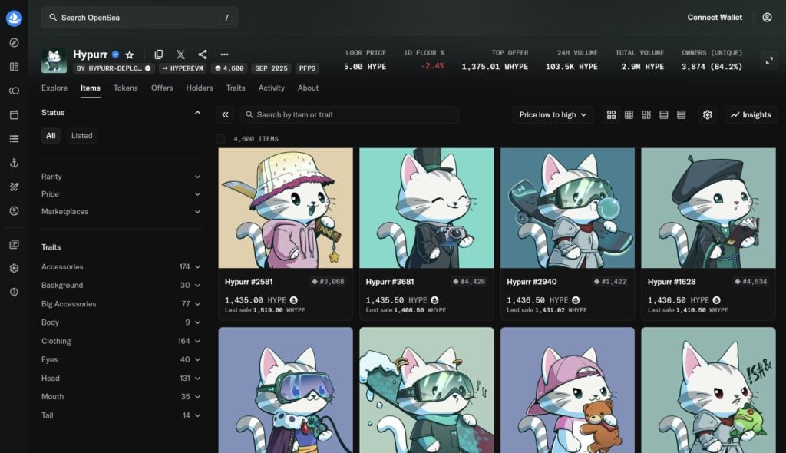Open the account profile icon at top right
The height and width of the screenshot is (453, 786).
pyautogui.click(x=767, y=18)
